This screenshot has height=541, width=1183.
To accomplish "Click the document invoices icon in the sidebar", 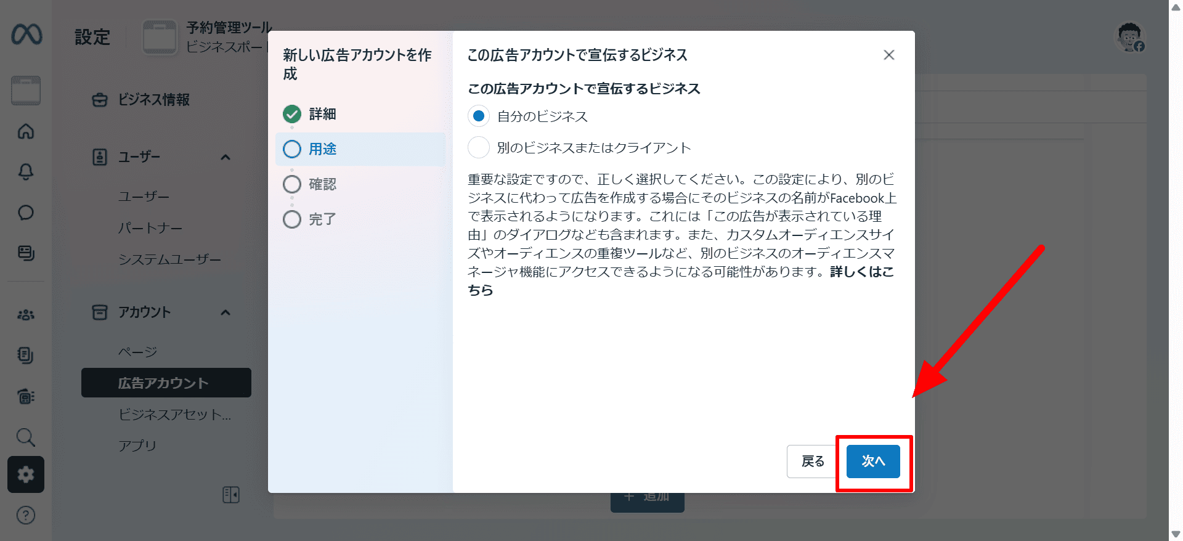I will click(x=26, y=356).
